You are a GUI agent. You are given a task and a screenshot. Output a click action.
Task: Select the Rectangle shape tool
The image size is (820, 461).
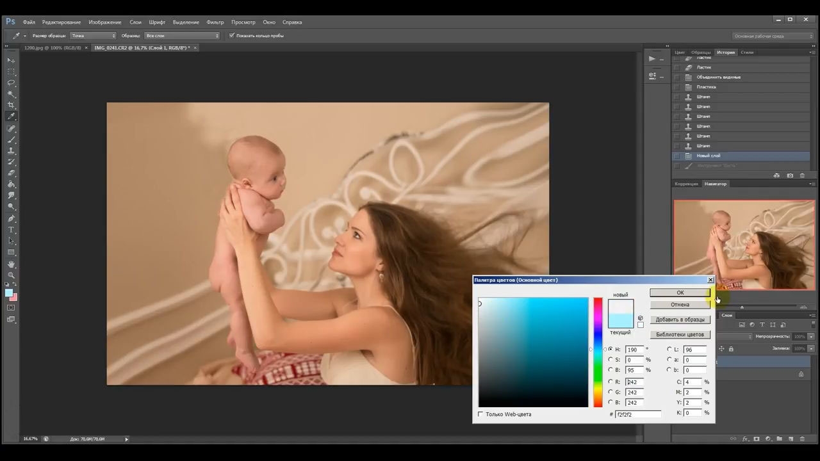coord(11,252)
